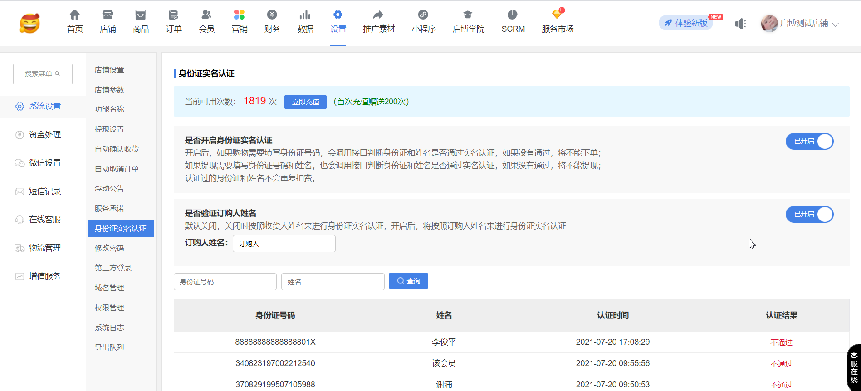Open the Service Market (服务市场) diamond icon
The height and width of the screenshot is (391, 861).
pyautogui.click(x=558, y=15)
